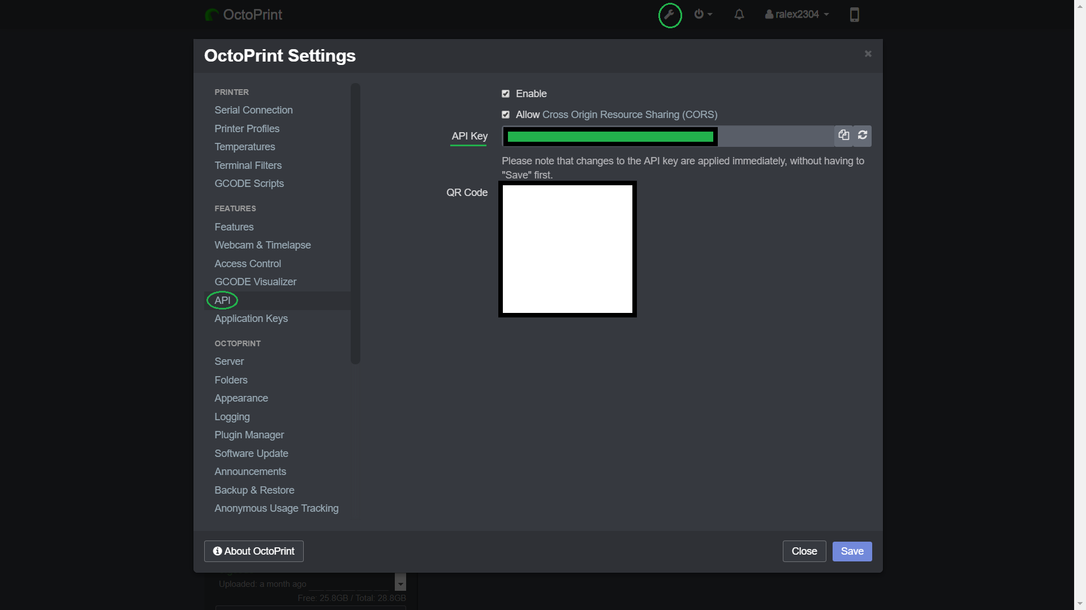The height and width of the screenshot is (610, 1086).
Task: Click the settings wrench icon
Action: pyautogui.click(x=670, y=15)
